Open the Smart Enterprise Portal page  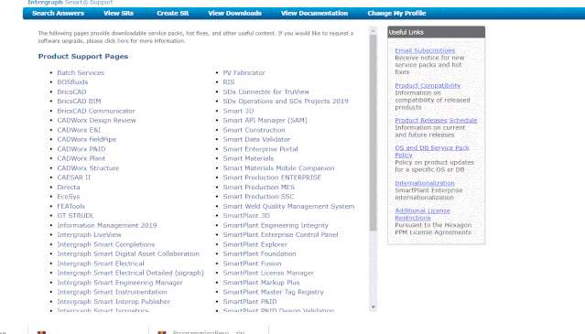point(260,149)
